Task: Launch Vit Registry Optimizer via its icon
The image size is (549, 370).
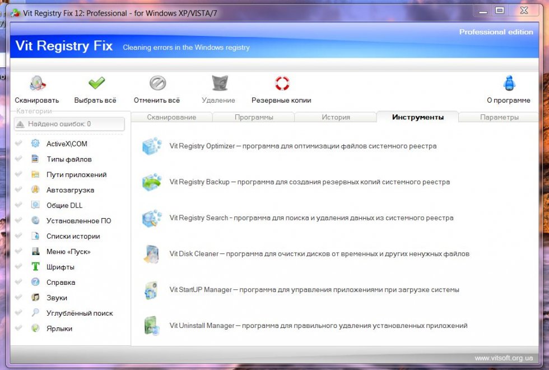Action: coord(152,146)
